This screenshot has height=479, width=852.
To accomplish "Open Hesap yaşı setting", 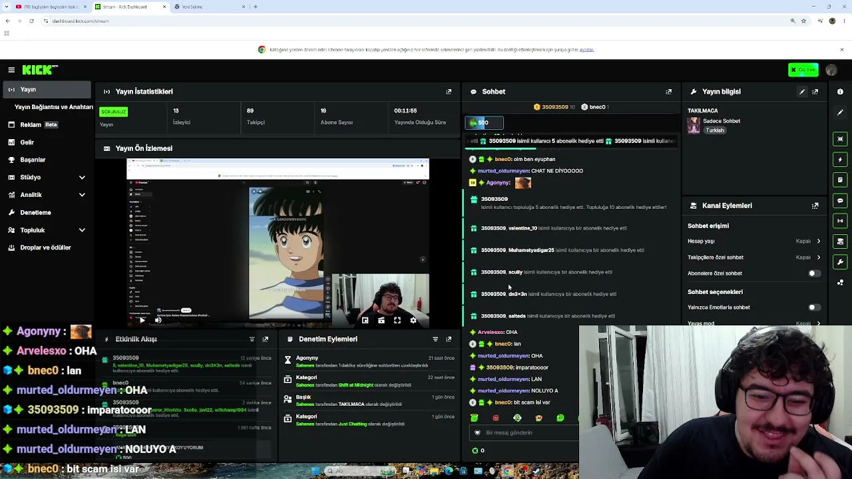I will coord(754,241).
